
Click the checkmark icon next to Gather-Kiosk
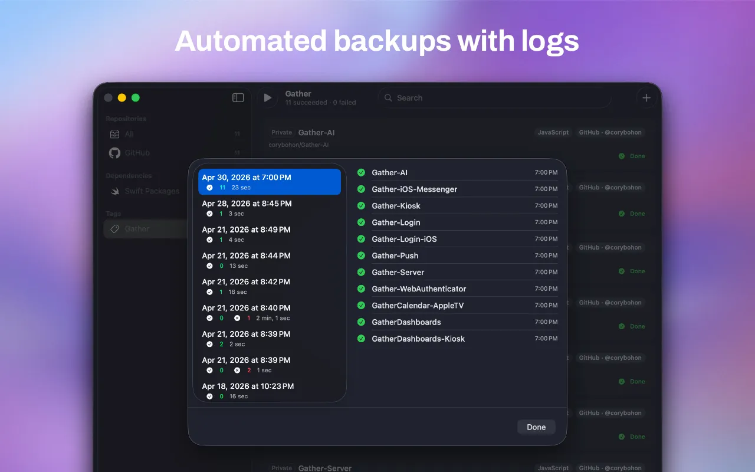361,205
